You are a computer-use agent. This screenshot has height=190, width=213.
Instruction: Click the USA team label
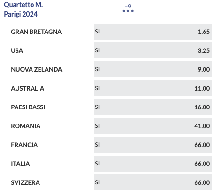click(x=17, y=50)
